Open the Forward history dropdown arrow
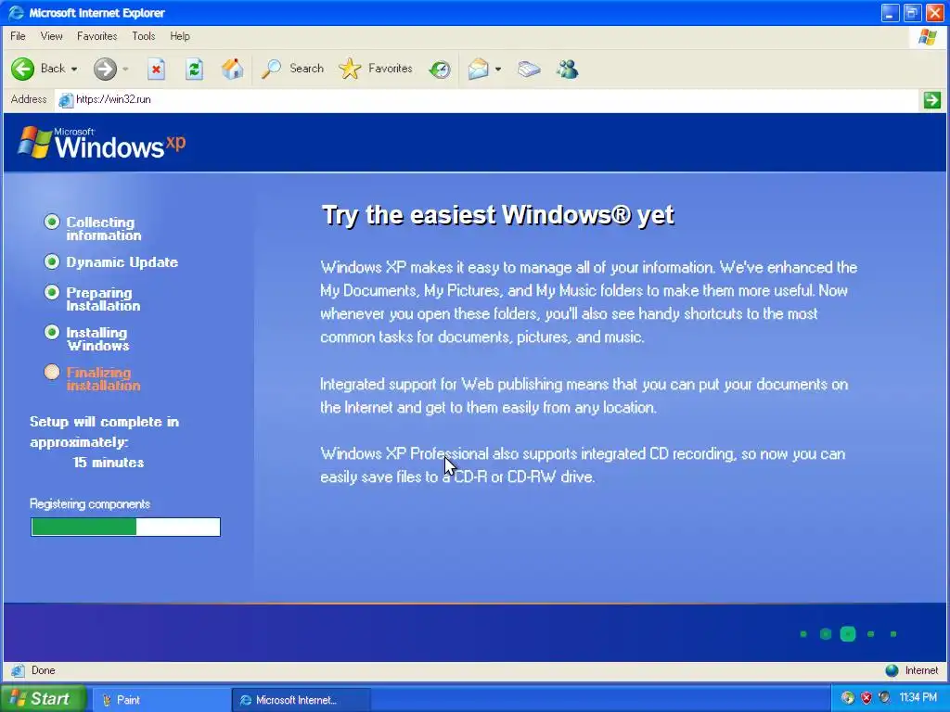The height and width of the screenshot is (712, 950). pos(125,69)
